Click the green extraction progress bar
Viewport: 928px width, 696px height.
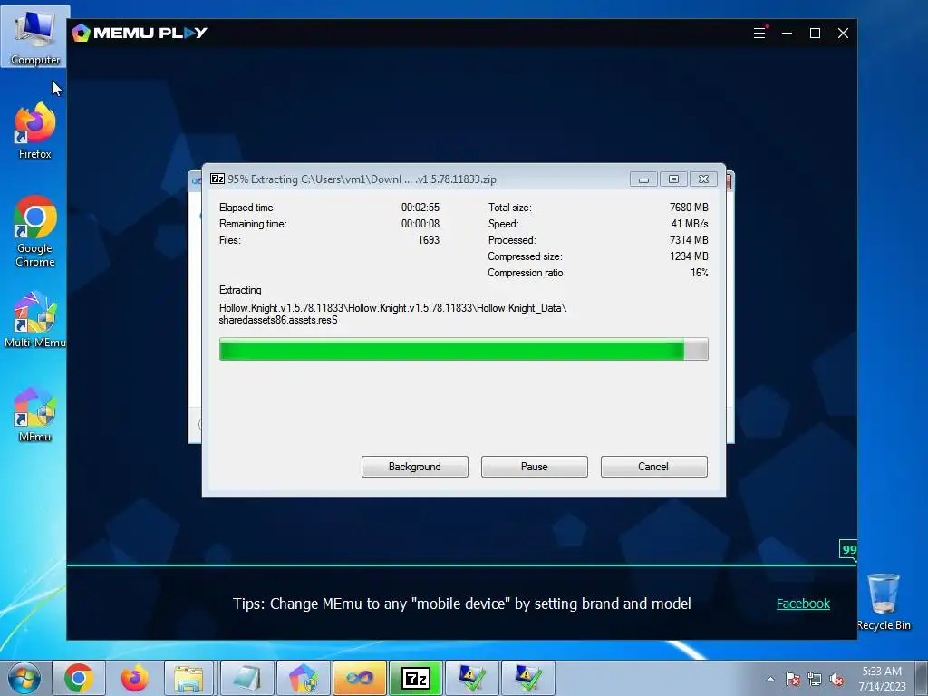click(x=463, y=349)
